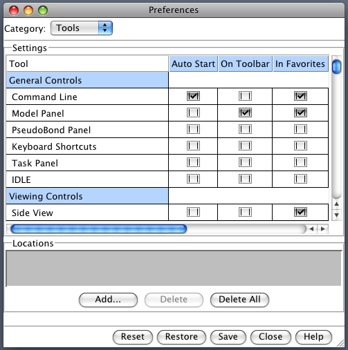Uncheck Auto Start for Command Line
Viewport: 348px width, 350px height.
[x=193, y=96]
